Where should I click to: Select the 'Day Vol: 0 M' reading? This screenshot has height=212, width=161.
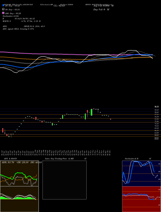[x=101, y=10]
